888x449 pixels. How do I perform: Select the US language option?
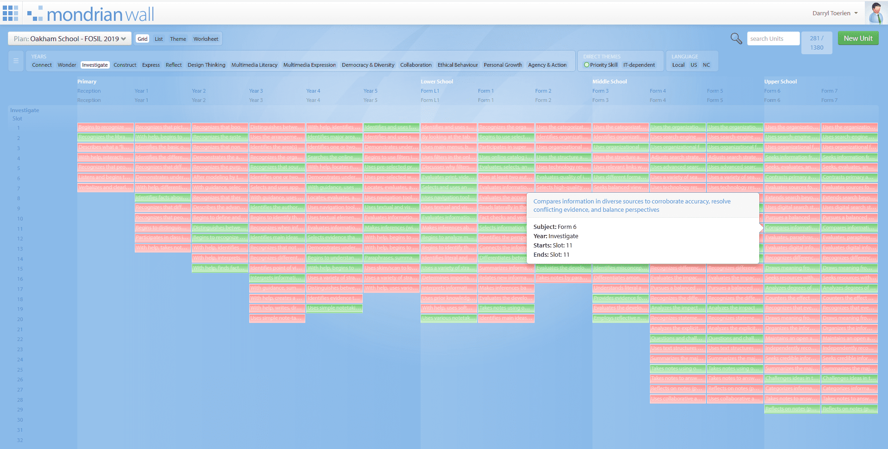(693, 65)
